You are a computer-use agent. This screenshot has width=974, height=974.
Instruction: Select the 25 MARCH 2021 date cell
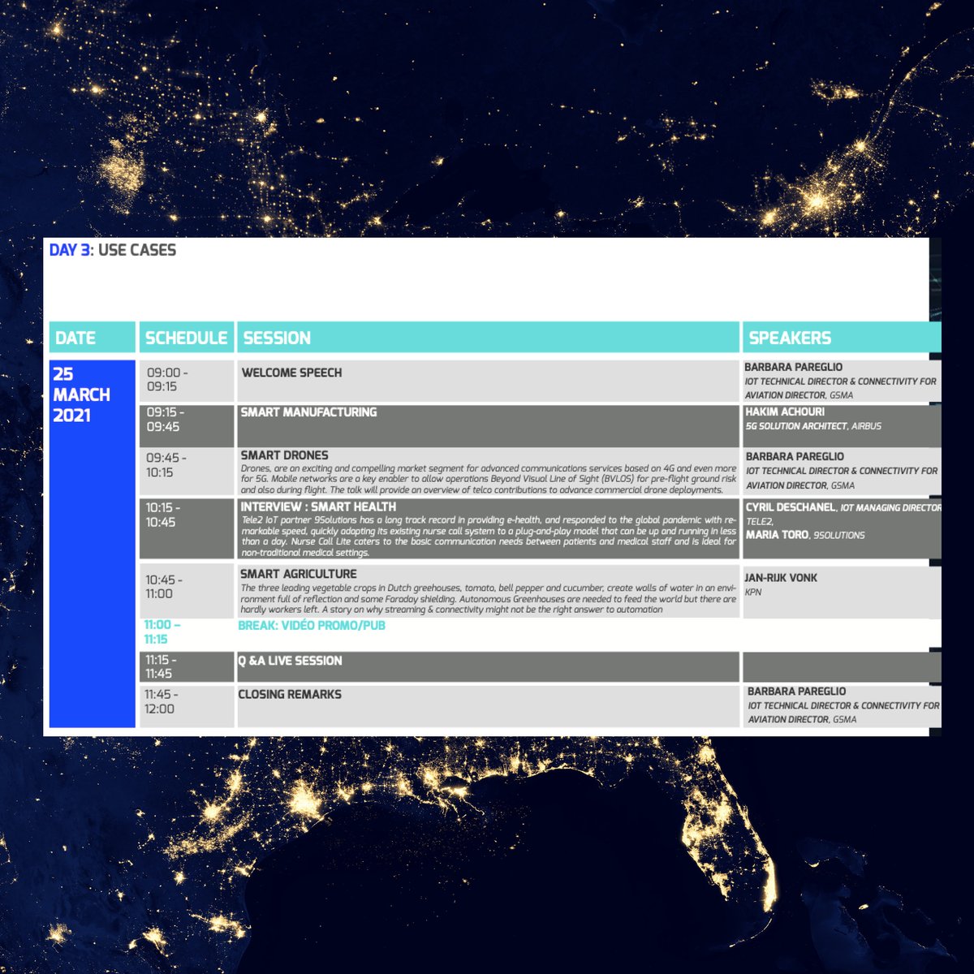tap(83, 395)
